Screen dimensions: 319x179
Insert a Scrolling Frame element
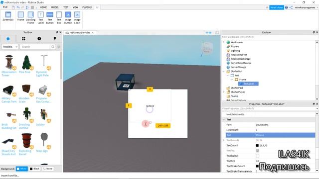31,18
